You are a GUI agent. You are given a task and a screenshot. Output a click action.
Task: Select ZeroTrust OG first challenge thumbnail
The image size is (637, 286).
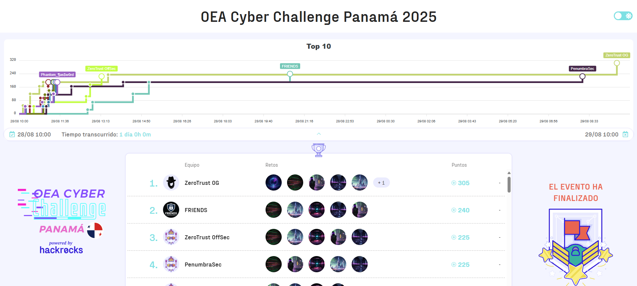274,183
